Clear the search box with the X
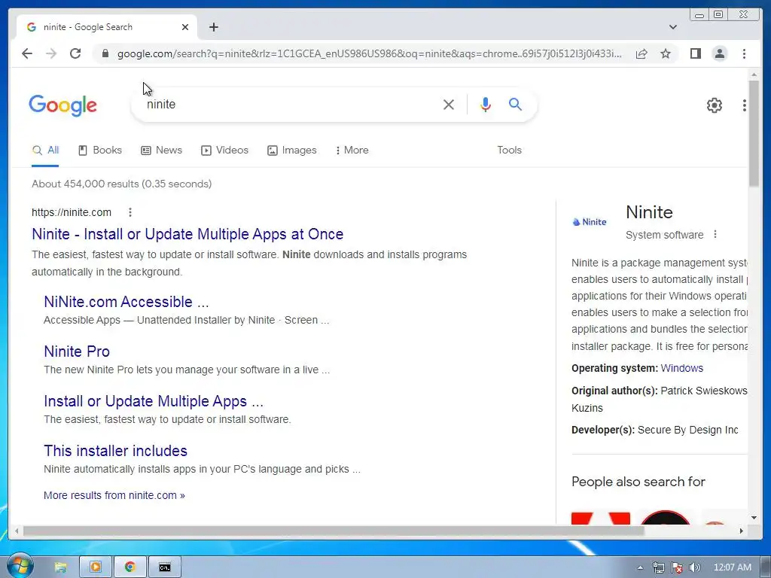Viewport: 771px width, 578px height. pyautogui.click(x=449, y=104)
